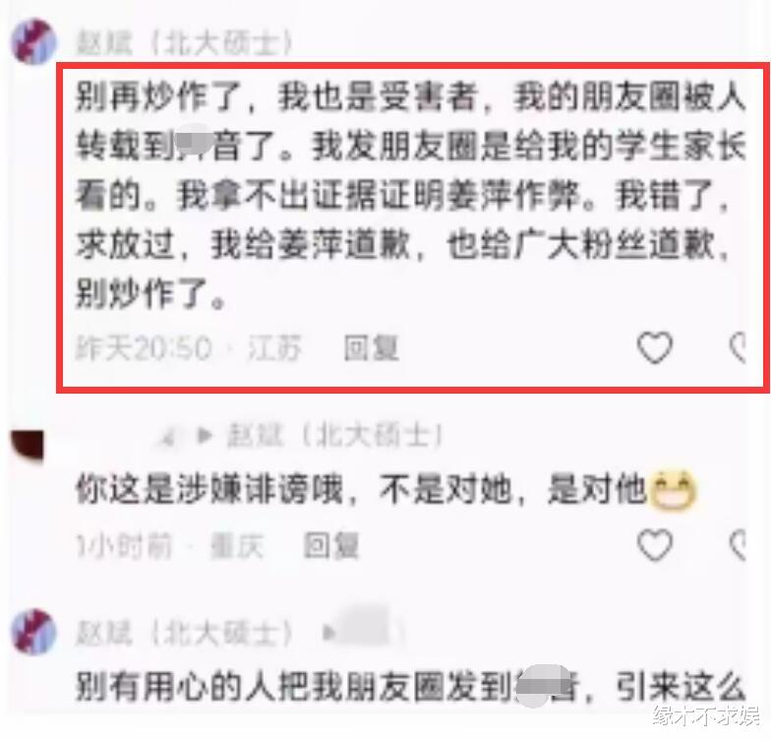The width and height of the screenshot is (771, 740).
Task: Open 赵斌（北大硕士）username on bottom comment
Action: pyautogui.click(x=185, y=634)
